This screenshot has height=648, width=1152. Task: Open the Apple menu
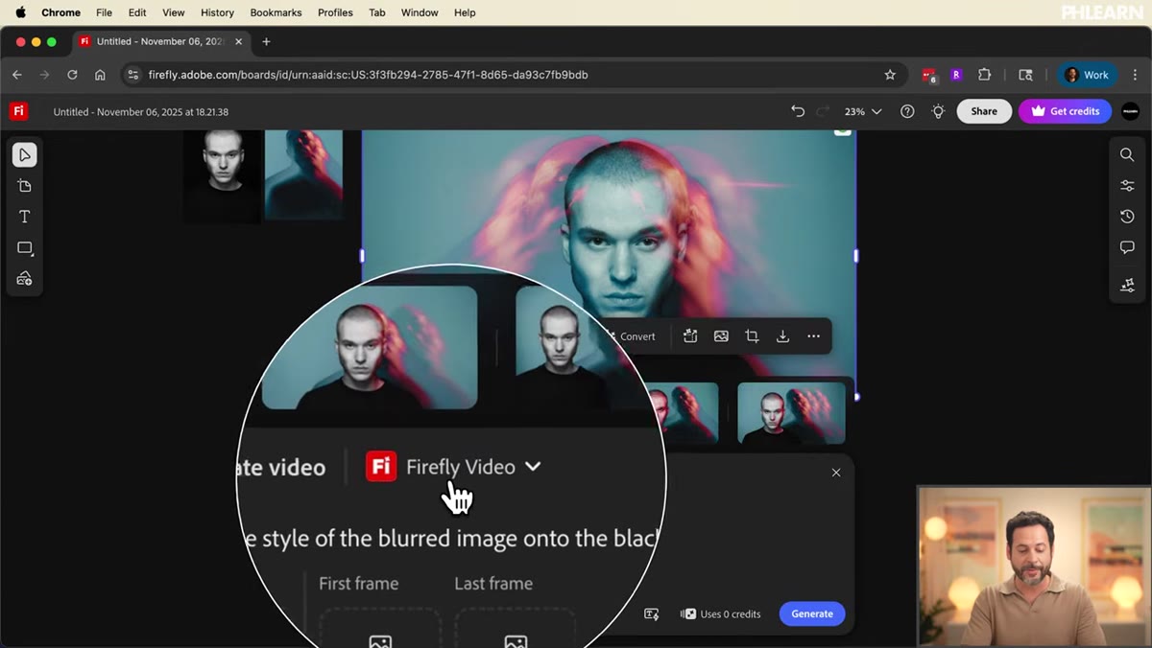click(20, 12)
